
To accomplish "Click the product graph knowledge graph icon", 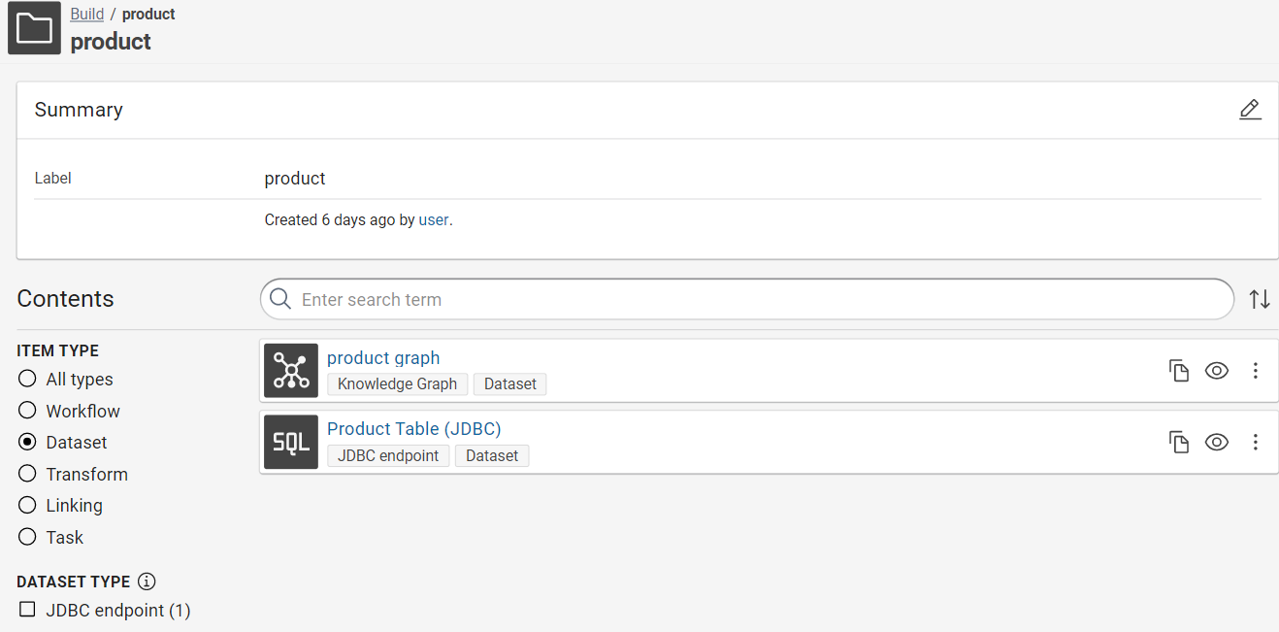I will pyautogui.click(x=291, y=371).
